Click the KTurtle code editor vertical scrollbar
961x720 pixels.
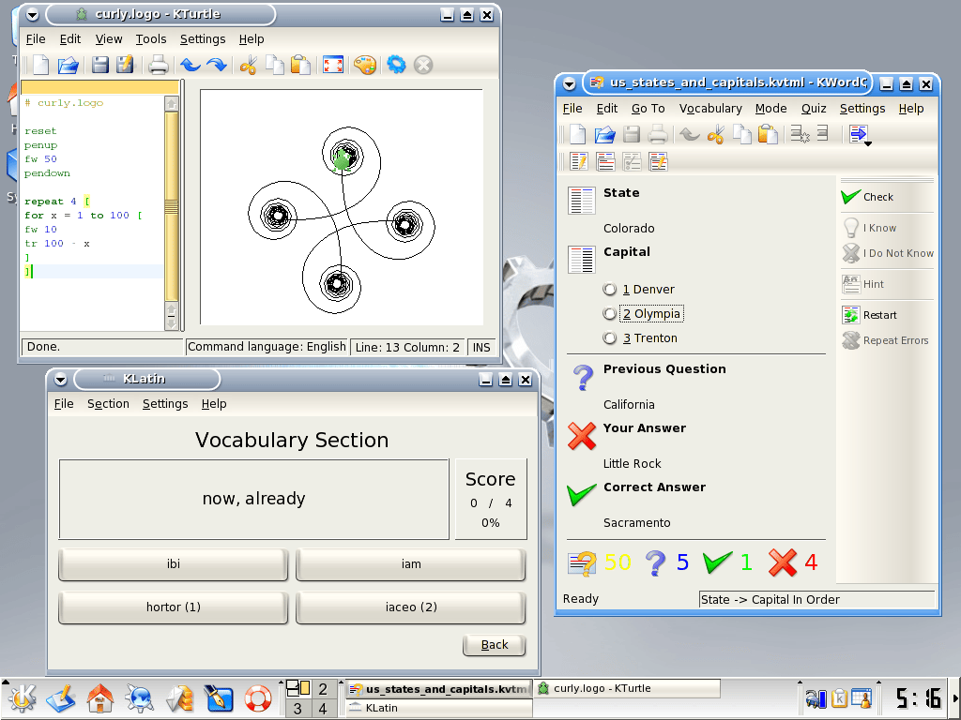coord(172,206)
